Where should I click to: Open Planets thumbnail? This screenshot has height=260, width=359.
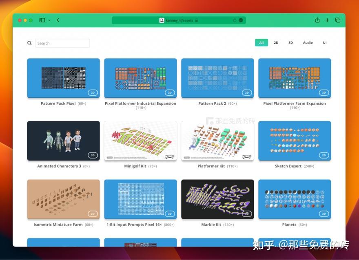295,199
